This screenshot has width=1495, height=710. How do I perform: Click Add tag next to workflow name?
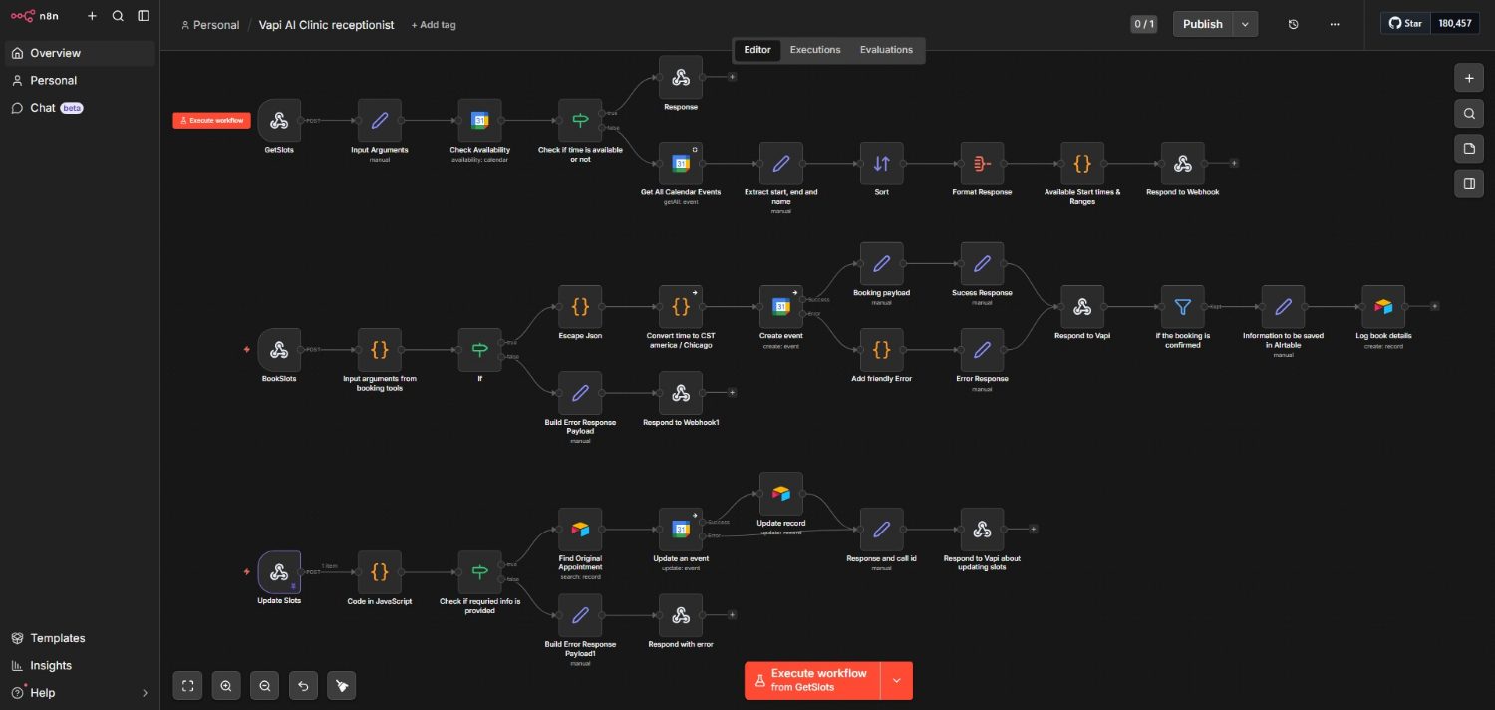(x=434, y=25)
